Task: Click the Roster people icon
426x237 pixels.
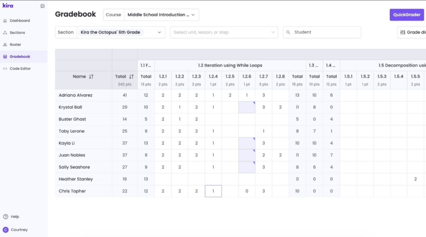Action: click(5, 45)
